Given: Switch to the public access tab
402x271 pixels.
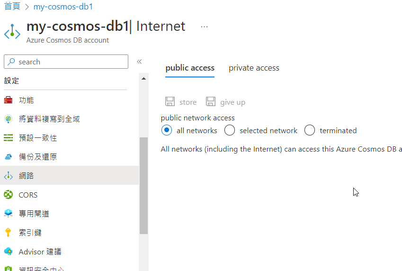Looking at the screenshot, I should click(x=190, y=68).
